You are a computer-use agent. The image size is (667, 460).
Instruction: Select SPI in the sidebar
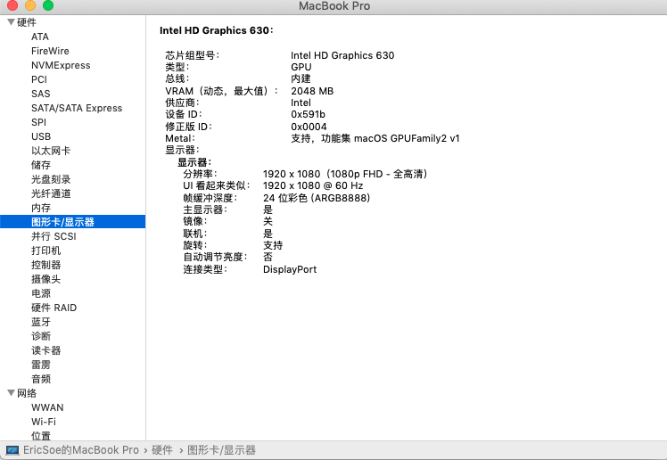(x=38, y=122)
